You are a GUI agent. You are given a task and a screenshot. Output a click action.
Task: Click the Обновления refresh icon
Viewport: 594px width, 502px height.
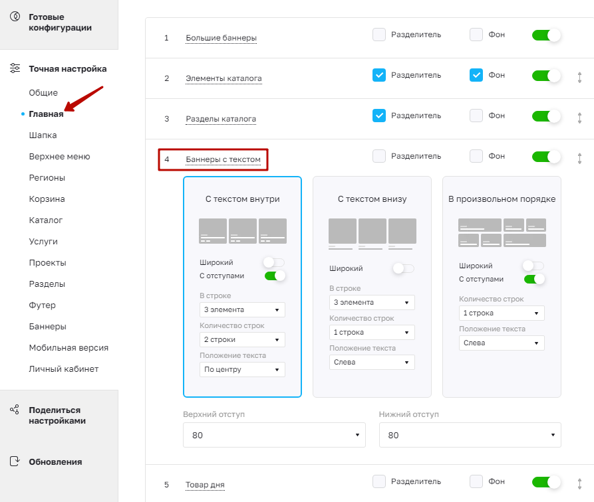pyautogui.click(x=15, y=461)
